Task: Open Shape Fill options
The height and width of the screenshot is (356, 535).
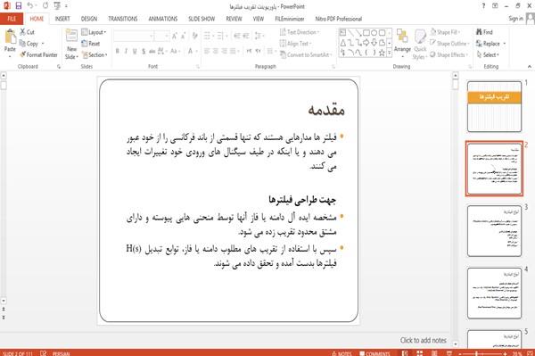Action: pyautogui.click(x=445, y=32)
